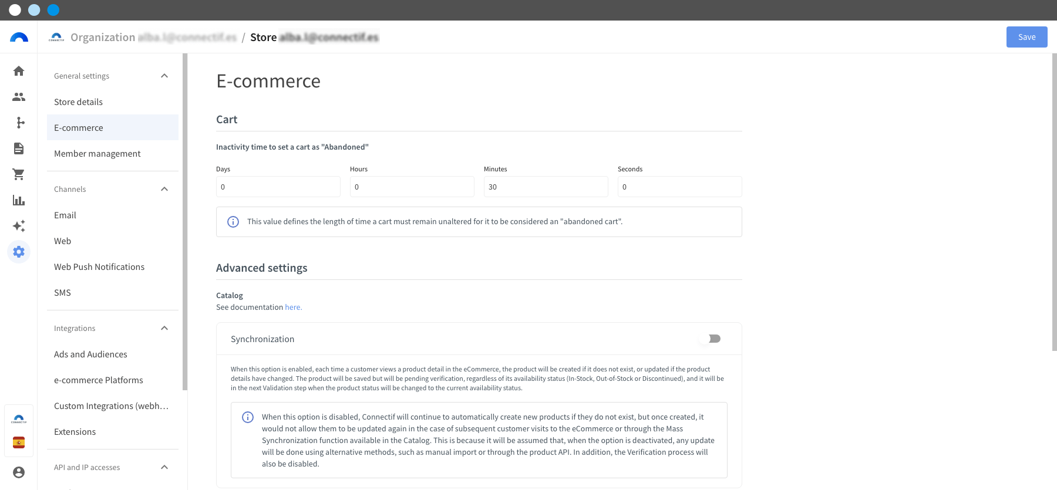Open the bar chart analytics icon

point(19,200)
